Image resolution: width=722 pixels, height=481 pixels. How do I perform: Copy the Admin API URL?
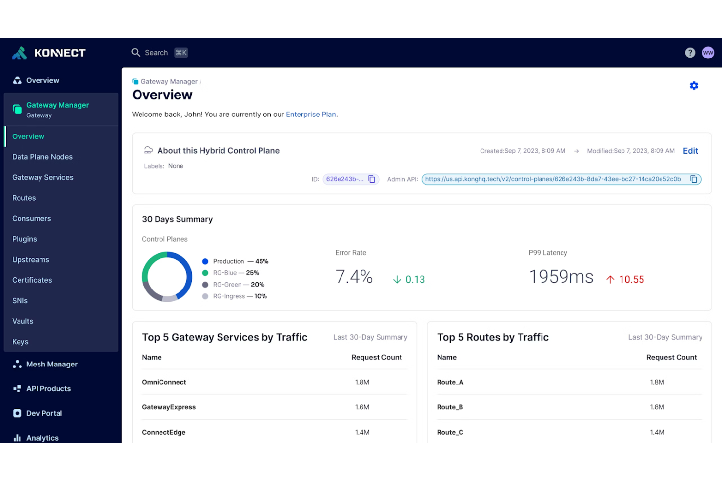694,179
